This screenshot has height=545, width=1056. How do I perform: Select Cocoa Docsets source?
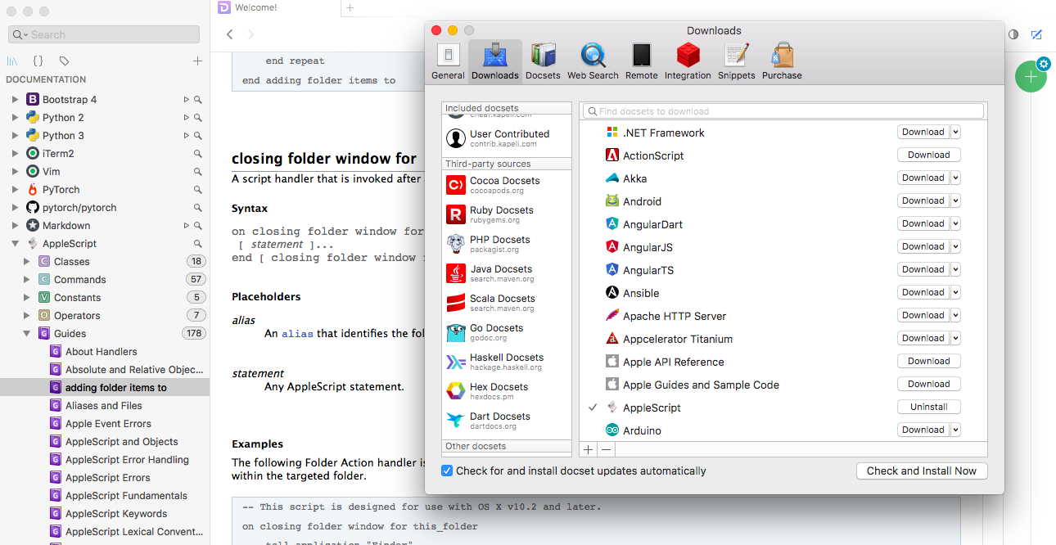tap(506, 185)
